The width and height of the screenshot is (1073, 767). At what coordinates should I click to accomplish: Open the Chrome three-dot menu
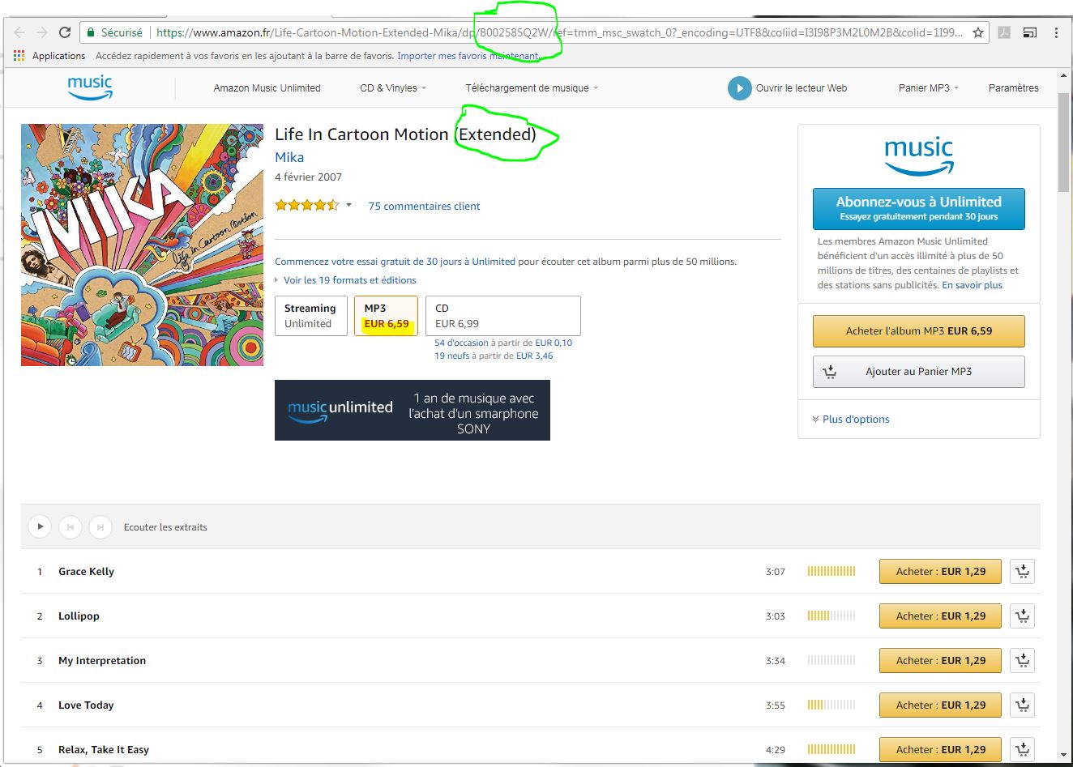(1056, 32)
